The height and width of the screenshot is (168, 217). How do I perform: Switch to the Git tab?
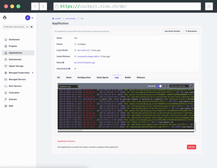click(x=59, y=77)
